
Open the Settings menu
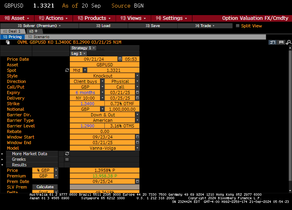[171, 18]
